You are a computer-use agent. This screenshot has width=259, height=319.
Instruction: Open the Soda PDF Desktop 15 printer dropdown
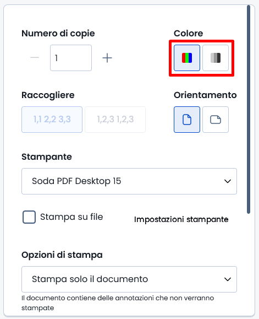(129, 181)
